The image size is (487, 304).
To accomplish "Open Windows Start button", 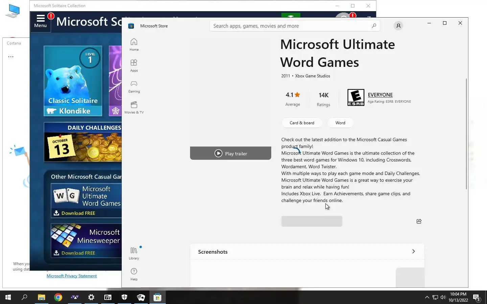I will click(8, 297).
